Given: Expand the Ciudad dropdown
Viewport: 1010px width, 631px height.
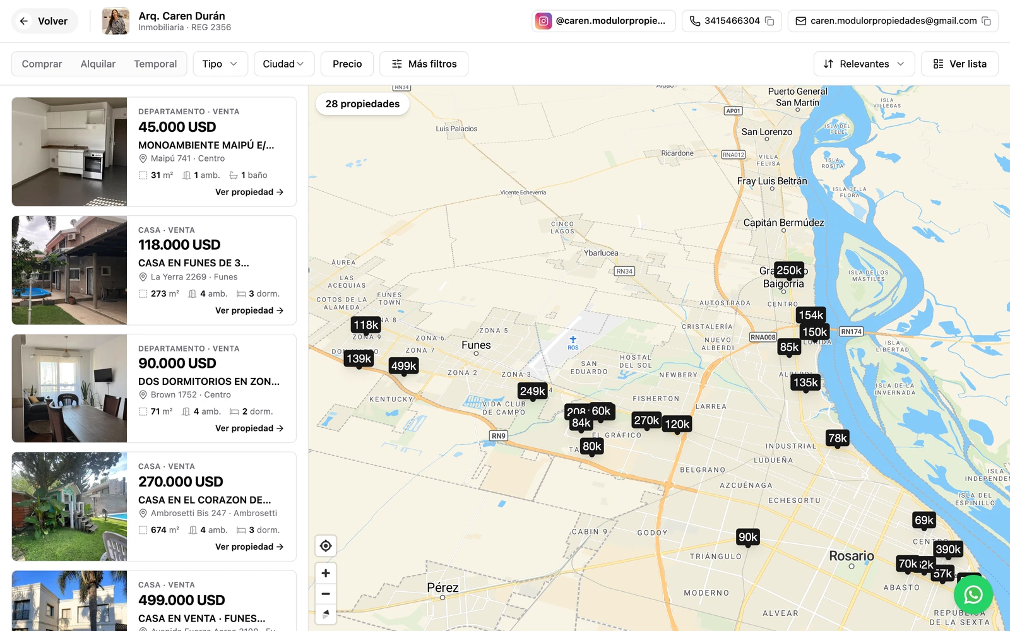Looking at the screenshot, I should click(283, 64).
